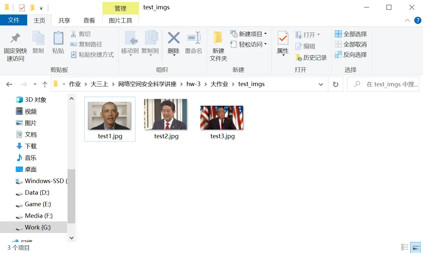This screenshot has height=253, width=423.
Task: Refresh the current folder view
Action: click(x=336, y=84)
